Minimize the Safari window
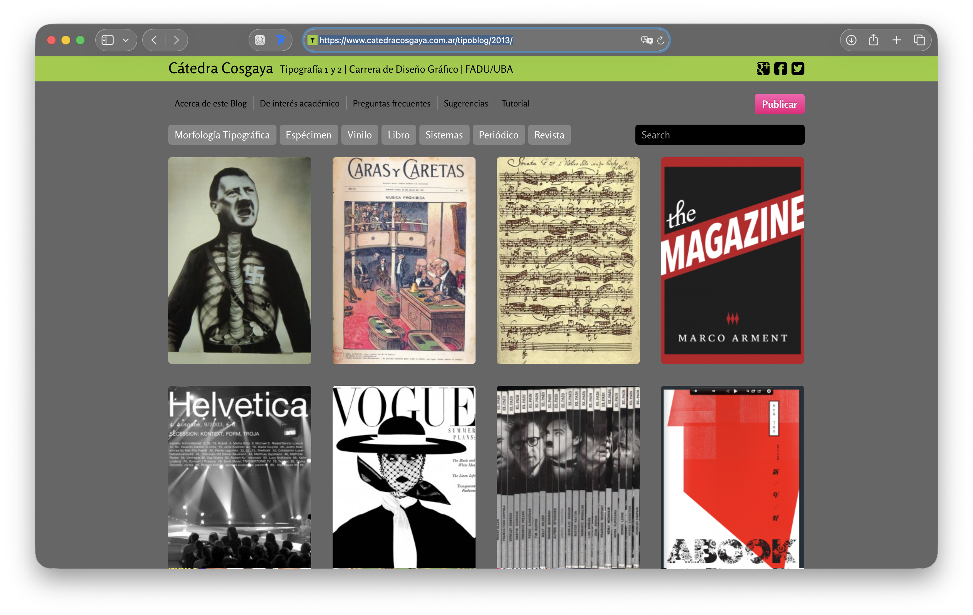The height and width of the screenshot is (615, 973). [66, 40]
